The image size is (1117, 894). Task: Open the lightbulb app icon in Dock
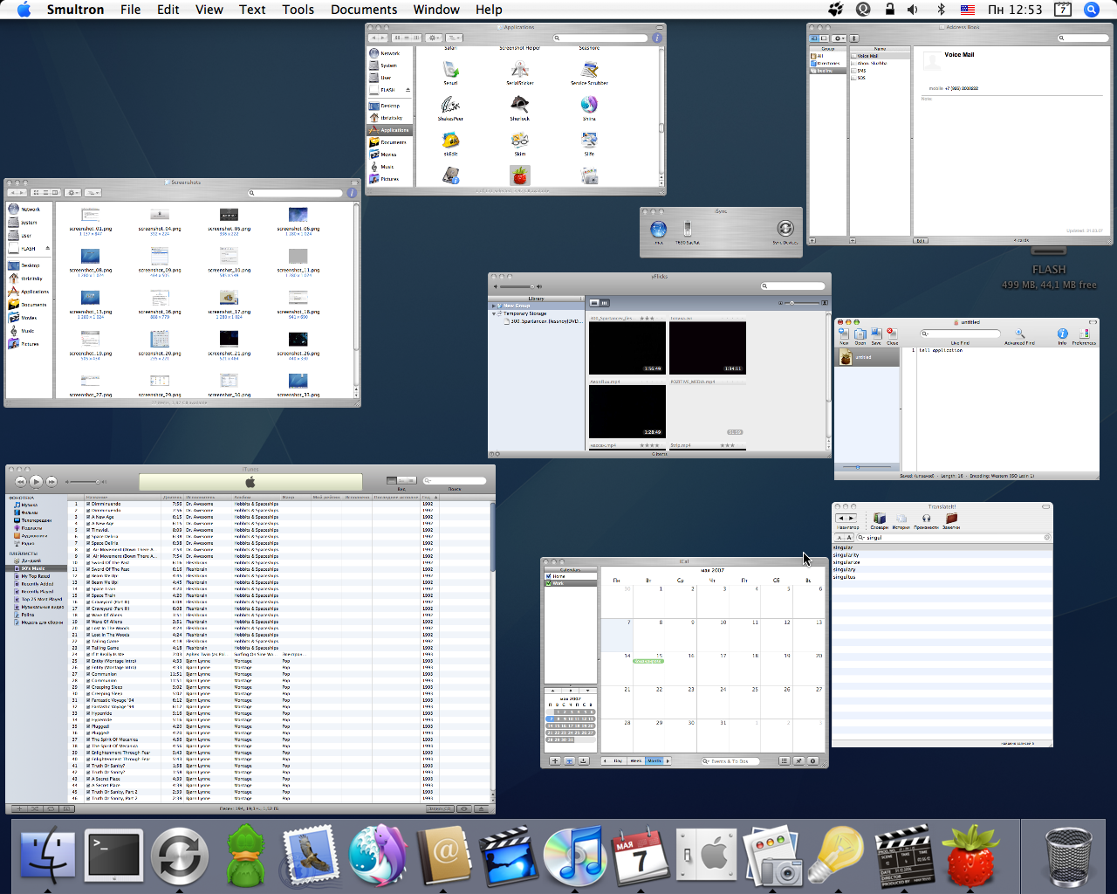[836, 856]
